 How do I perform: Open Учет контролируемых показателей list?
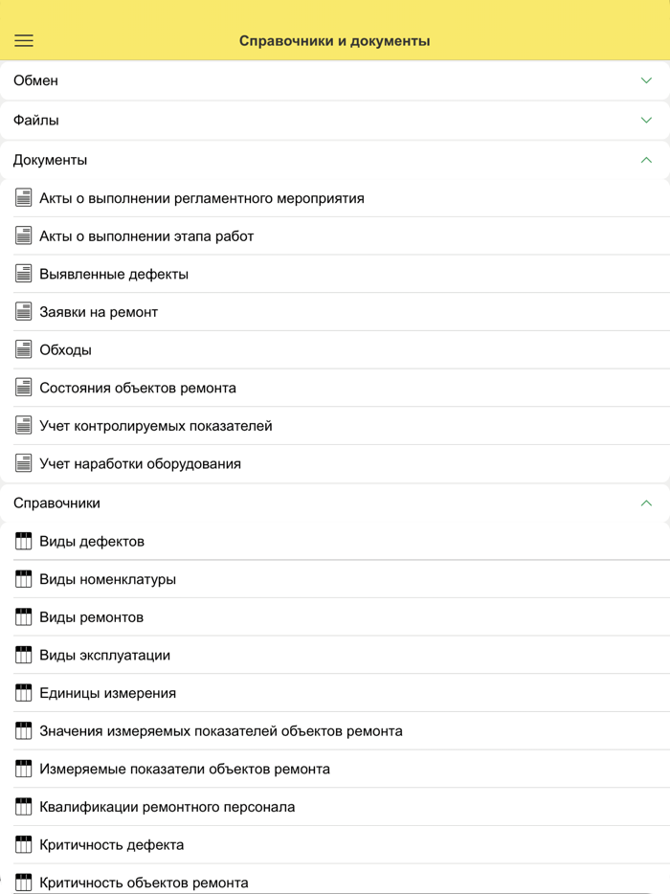156,426
